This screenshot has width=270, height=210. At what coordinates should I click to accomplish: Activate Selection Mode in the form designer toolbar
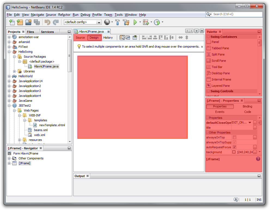122,37
